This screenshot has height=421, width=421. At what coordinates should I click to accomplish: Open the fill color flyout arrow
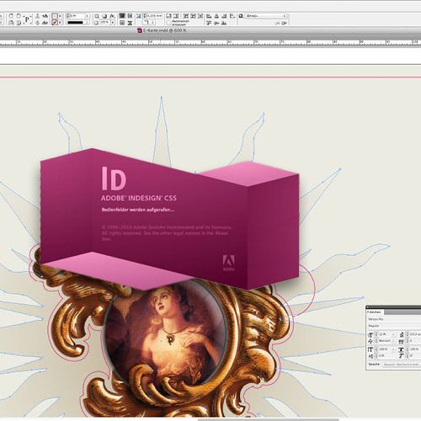click(60, 16)
